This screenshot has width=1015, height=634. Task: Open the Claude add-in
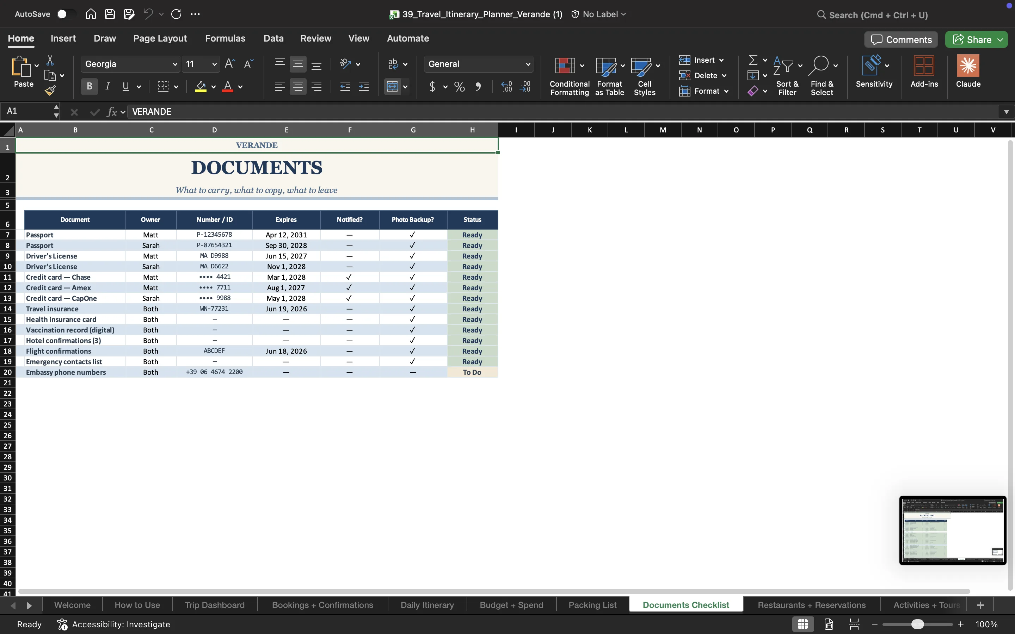pos(968,71)
